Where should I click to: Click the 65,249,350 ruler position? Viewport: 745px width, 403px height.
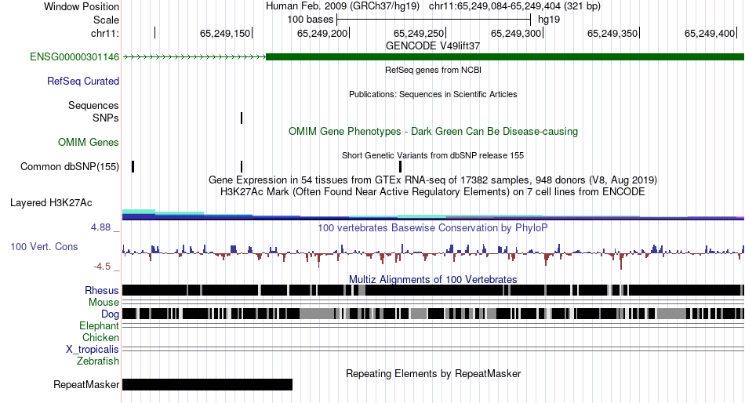pos(613,33)
